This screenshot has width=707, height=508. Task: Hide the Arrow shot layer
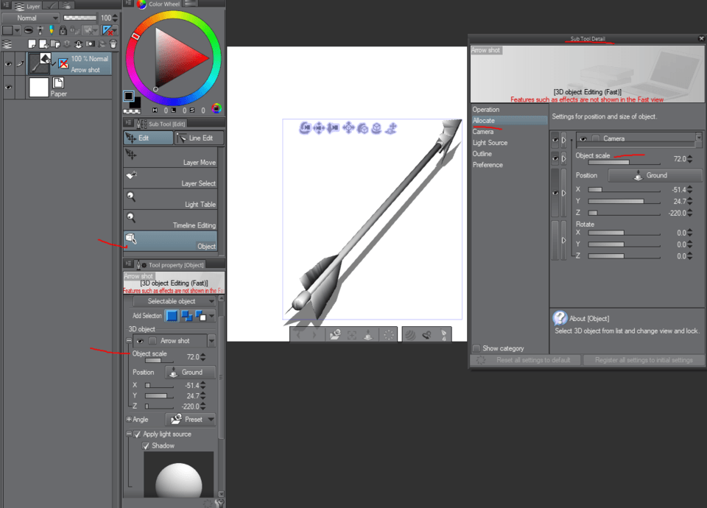9,64
